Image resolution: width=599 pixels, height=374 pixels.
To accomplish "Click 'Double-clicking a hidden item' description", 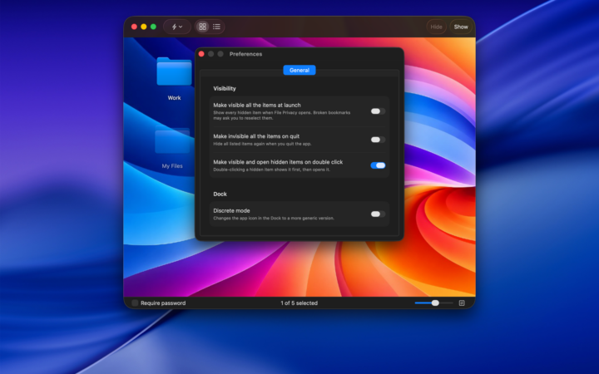I will (x=271, y=170).
